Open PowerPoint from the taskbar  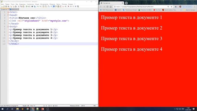(43, 109)
